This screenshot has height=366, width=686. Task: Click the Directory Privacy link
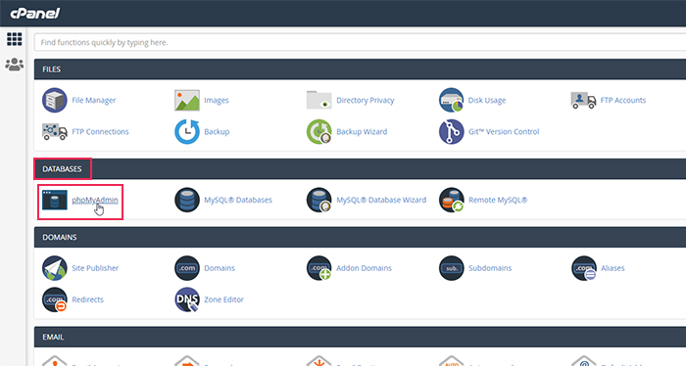point(365,100)
